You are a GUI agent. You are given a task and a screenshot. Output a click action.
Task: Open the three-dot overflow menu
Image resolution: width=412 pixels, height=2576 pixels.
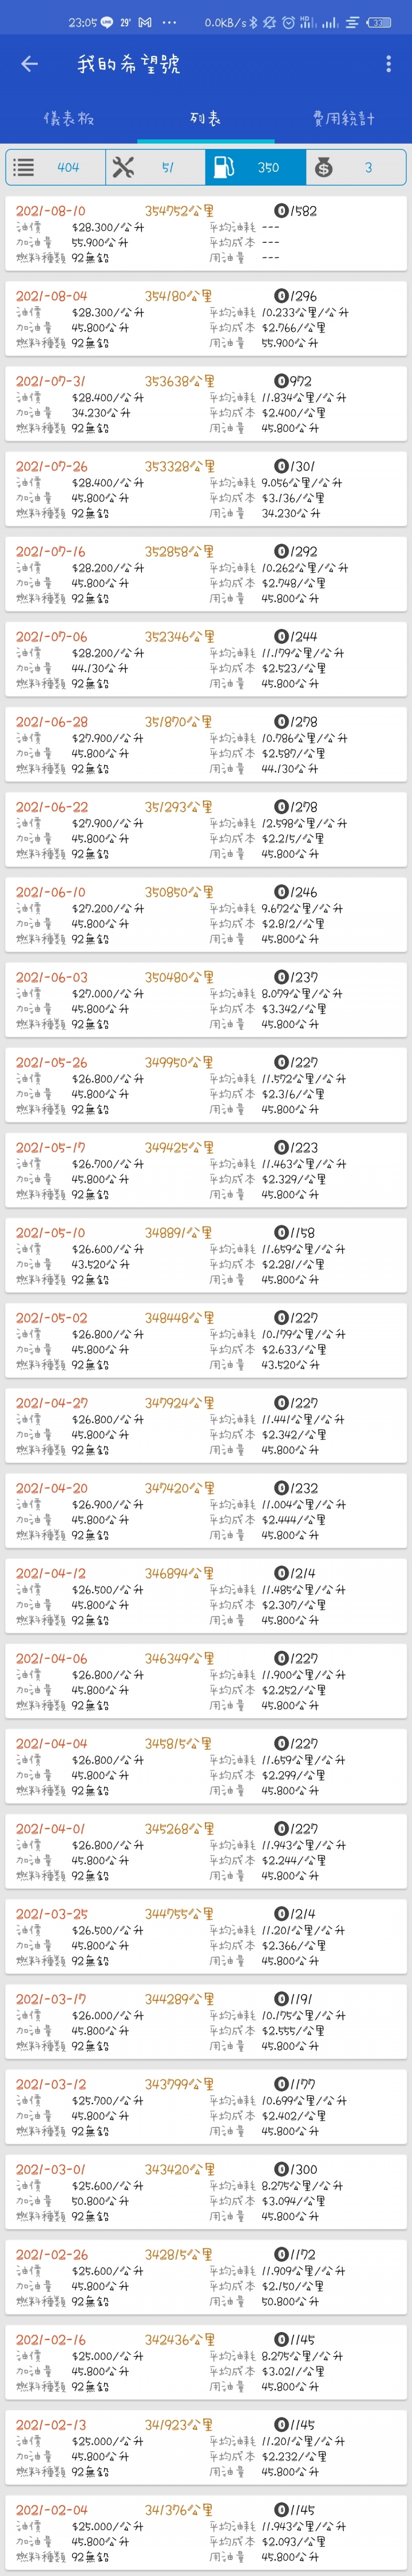pos(388,64)
